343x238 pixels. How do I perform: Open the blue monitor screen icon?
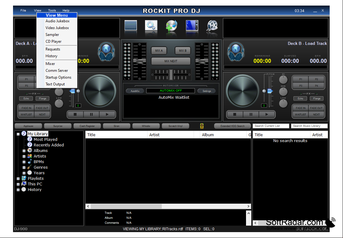click(x=192, y=26)
